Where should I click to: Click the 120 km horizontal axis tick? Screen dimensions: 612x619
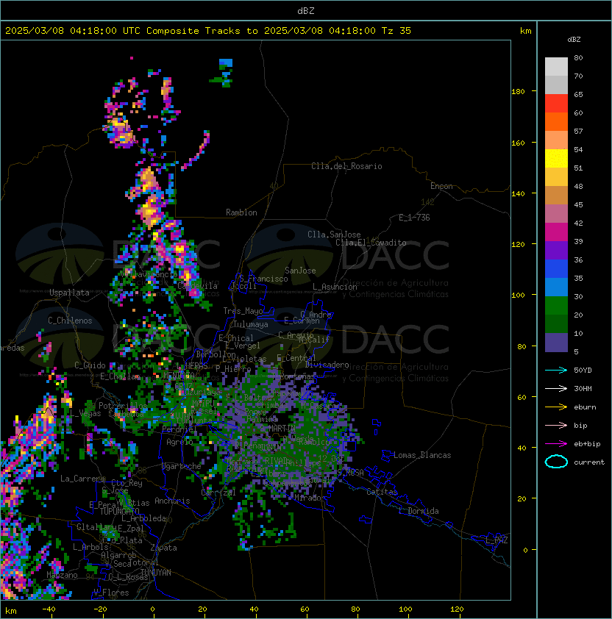457,609
